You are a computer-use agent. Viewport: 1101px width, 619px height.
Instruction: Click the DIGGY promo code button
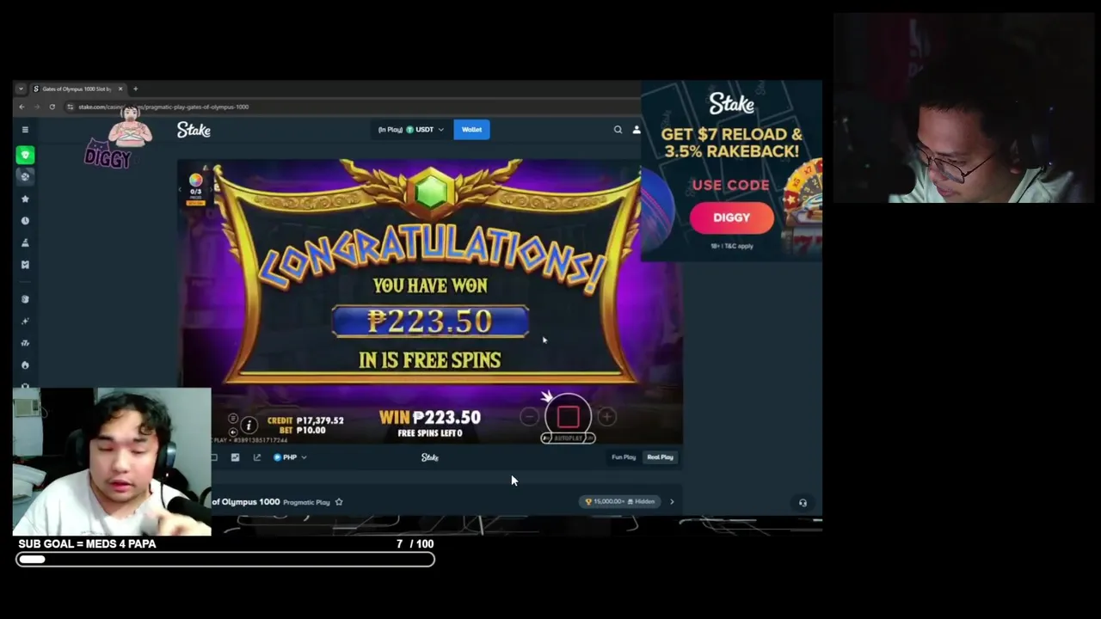[731, 218]
